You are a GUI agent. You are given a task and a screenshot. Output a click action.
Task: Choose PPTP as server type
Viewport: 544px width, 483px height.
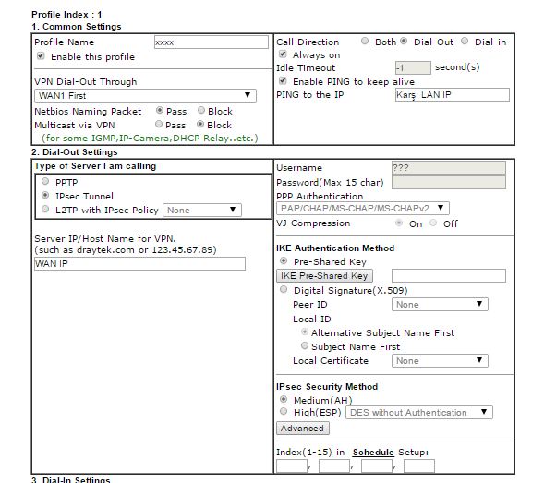tap(45, 181)
